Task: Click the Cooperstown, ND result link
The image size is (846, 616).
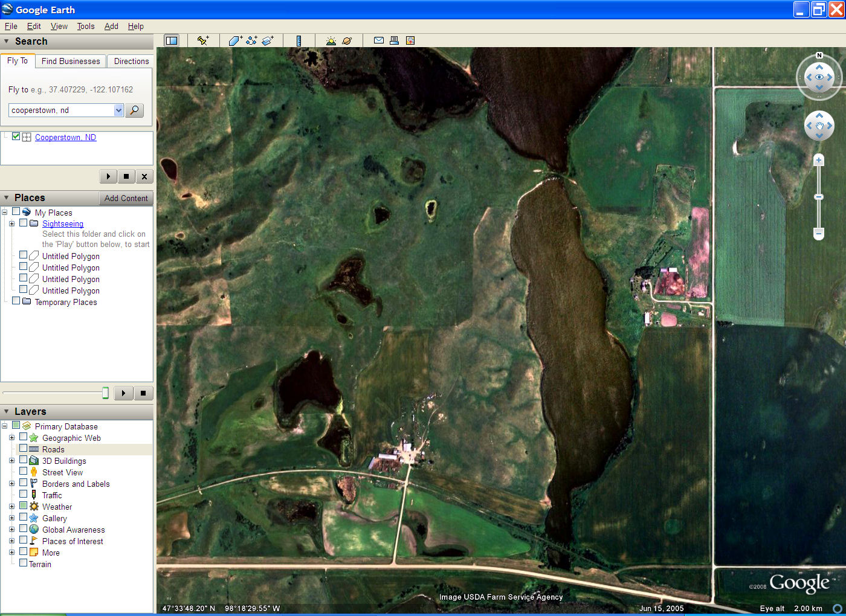Action: (65, 137)
